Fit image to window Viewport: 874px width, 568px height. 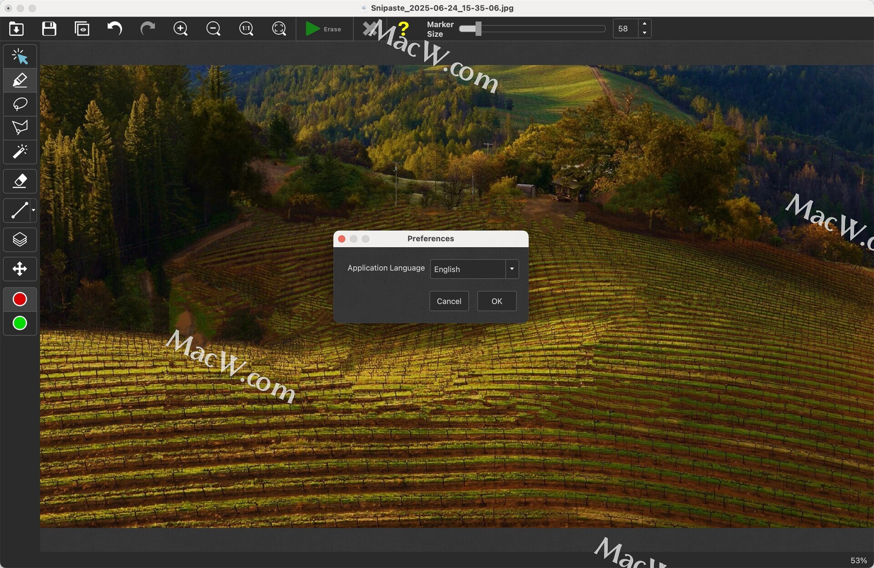[x=279, y=29]
